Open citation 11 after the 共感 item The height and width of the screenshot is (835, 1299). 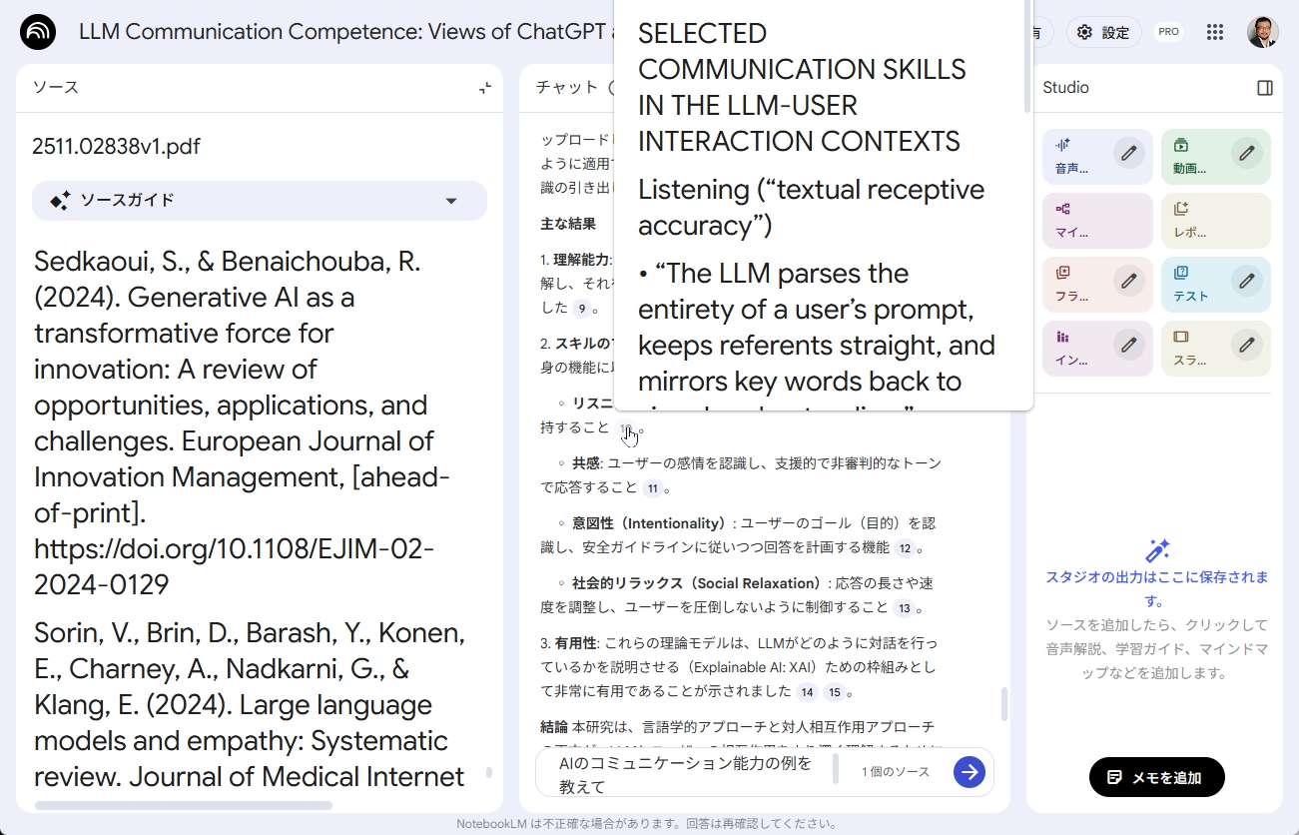coord(653,488)
